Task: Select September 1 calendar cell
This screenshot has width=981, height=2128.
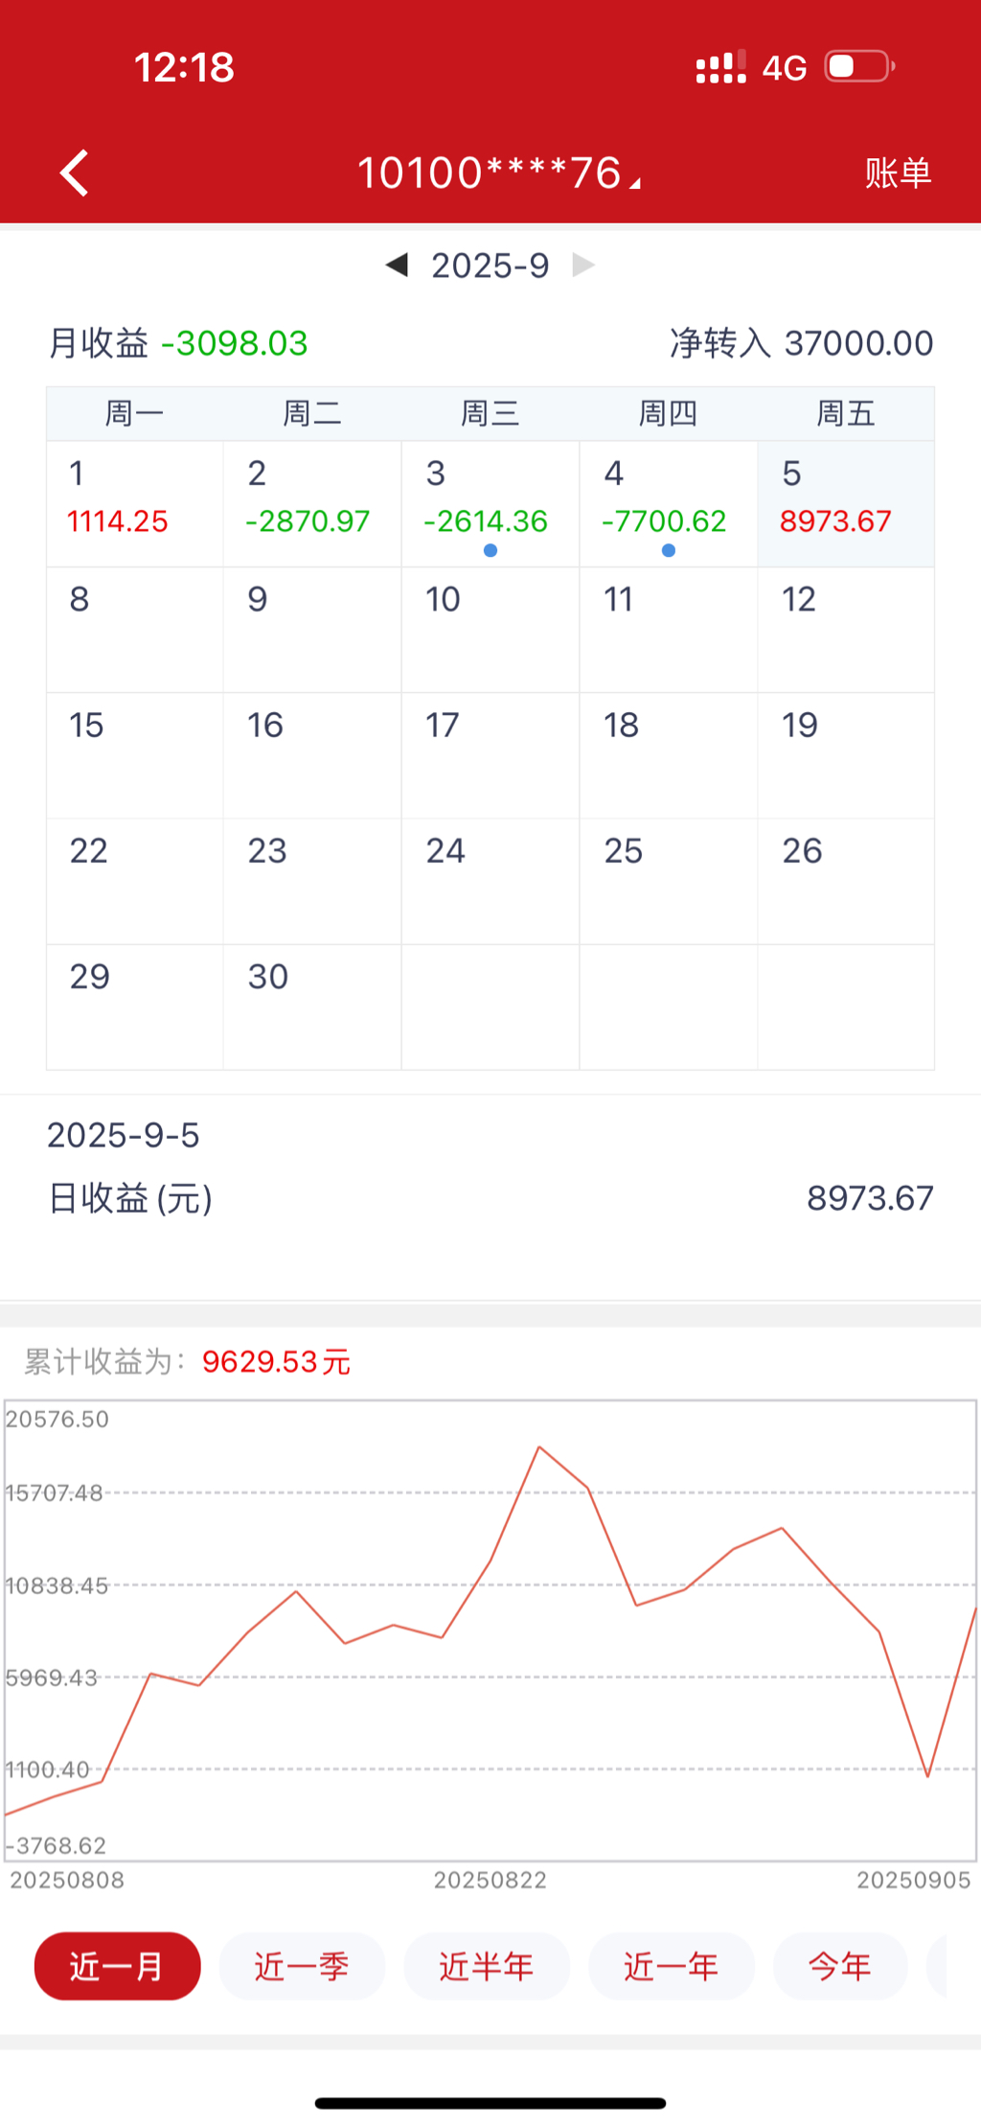Action: click(x=135, y=503)
